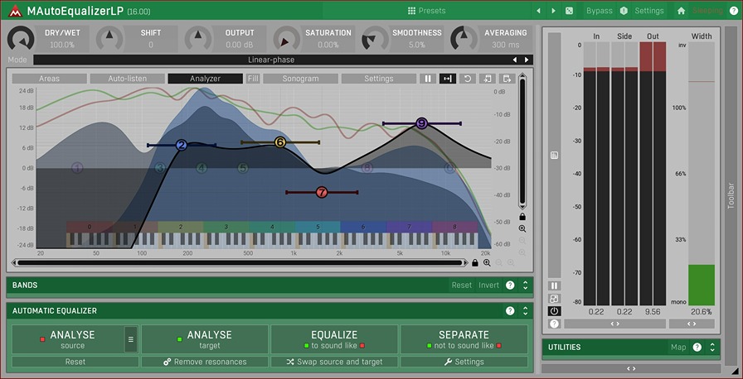Screen dimensions: 743x379
Task: Open Automatic Equalizer Settings wrench
Action: coord(464,362)
